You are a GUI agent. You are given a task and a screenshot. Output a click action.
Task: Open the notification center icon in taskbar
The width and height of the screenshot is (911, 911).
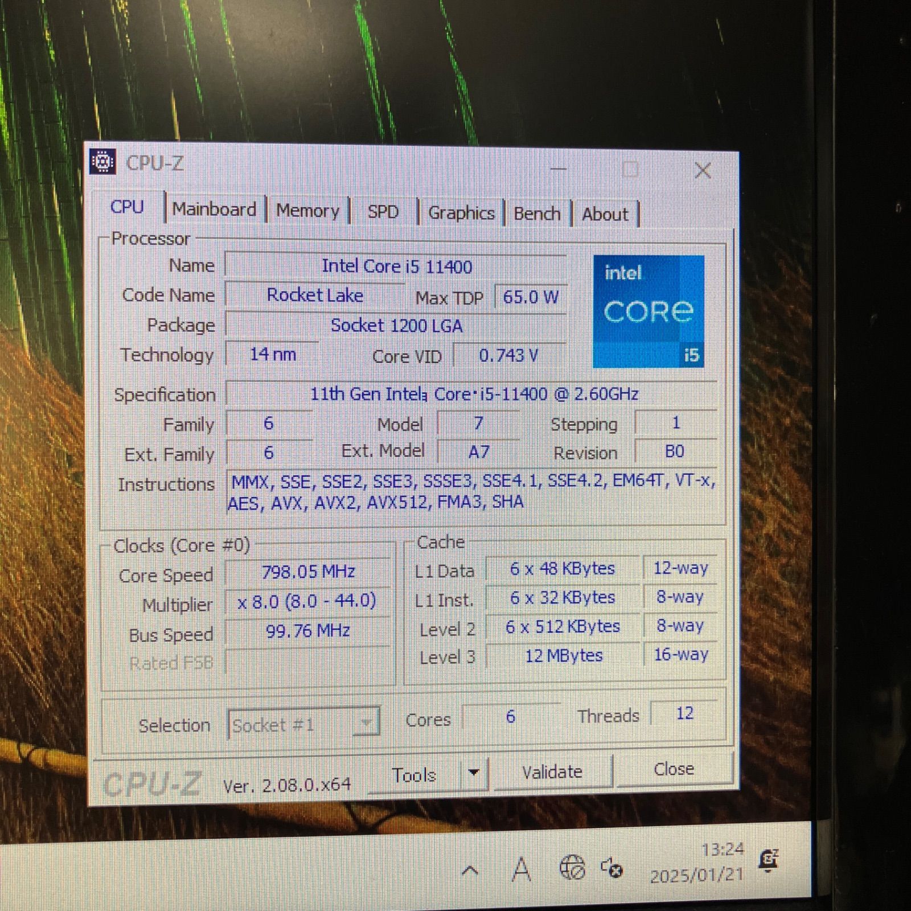click(768, 860)
